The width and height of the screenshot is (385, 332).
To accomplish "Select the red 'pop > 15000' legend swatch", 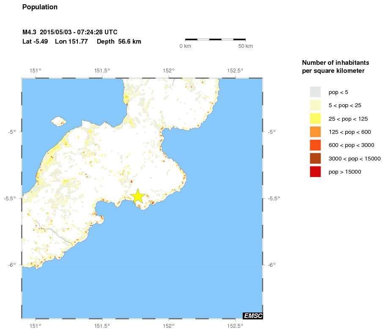I will click(x=315, y=172).
